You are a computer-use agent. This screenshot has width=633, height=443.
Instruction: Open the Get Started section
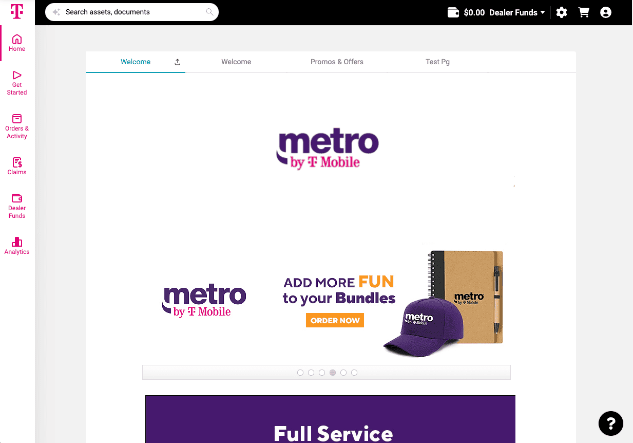coord(17,83)
